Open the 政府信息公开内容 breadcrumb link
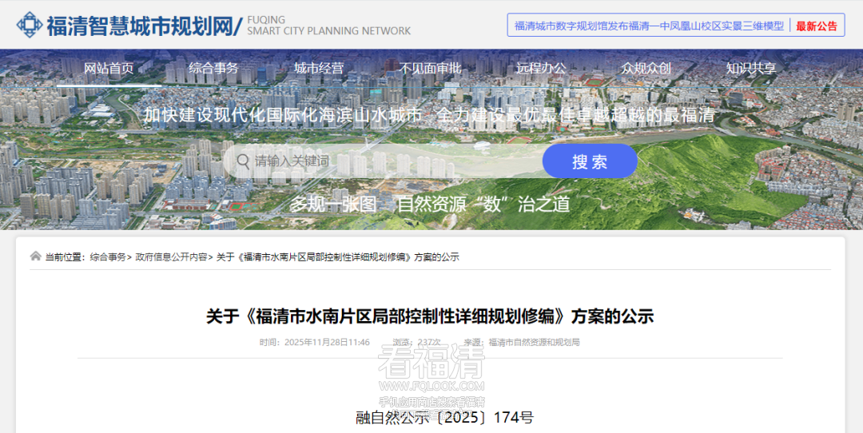This screenshot has width=863, height=433. click(171, 257)
